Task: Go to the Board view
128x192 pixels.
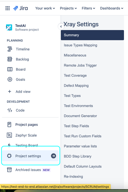Action: pos(21,69)
